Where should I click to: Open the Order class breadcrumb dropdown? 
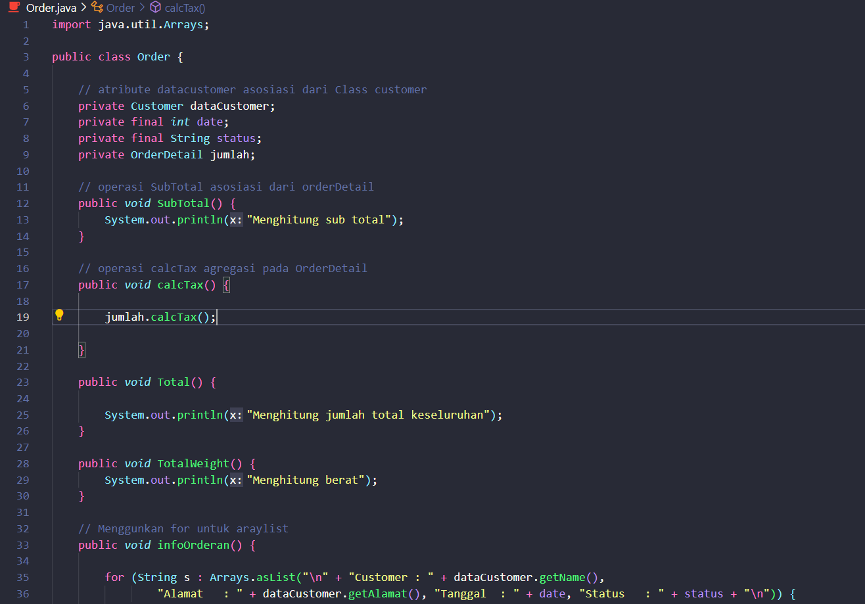coord(121,8)
